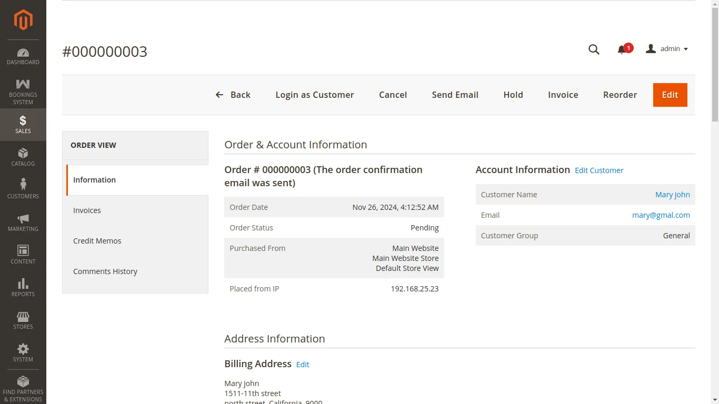Select the Catalog sidebar icon
This screenshot has width=719, height=404.
coord(23,156)
